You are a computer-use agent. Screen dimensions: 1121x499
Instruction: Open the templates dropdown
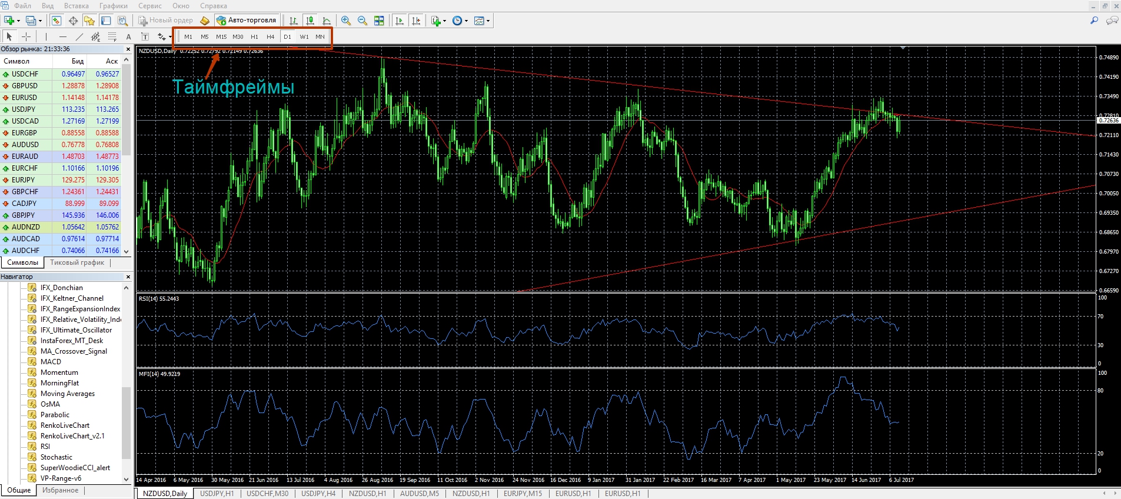[x=482, y=21]
